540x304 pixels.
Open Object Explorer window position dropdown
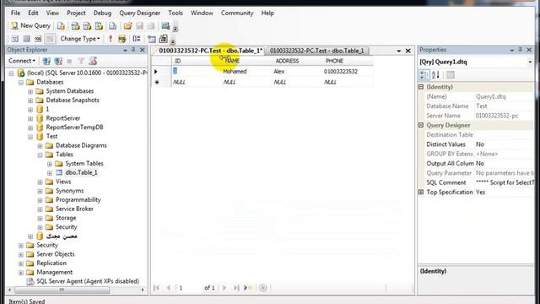[125, 51]
